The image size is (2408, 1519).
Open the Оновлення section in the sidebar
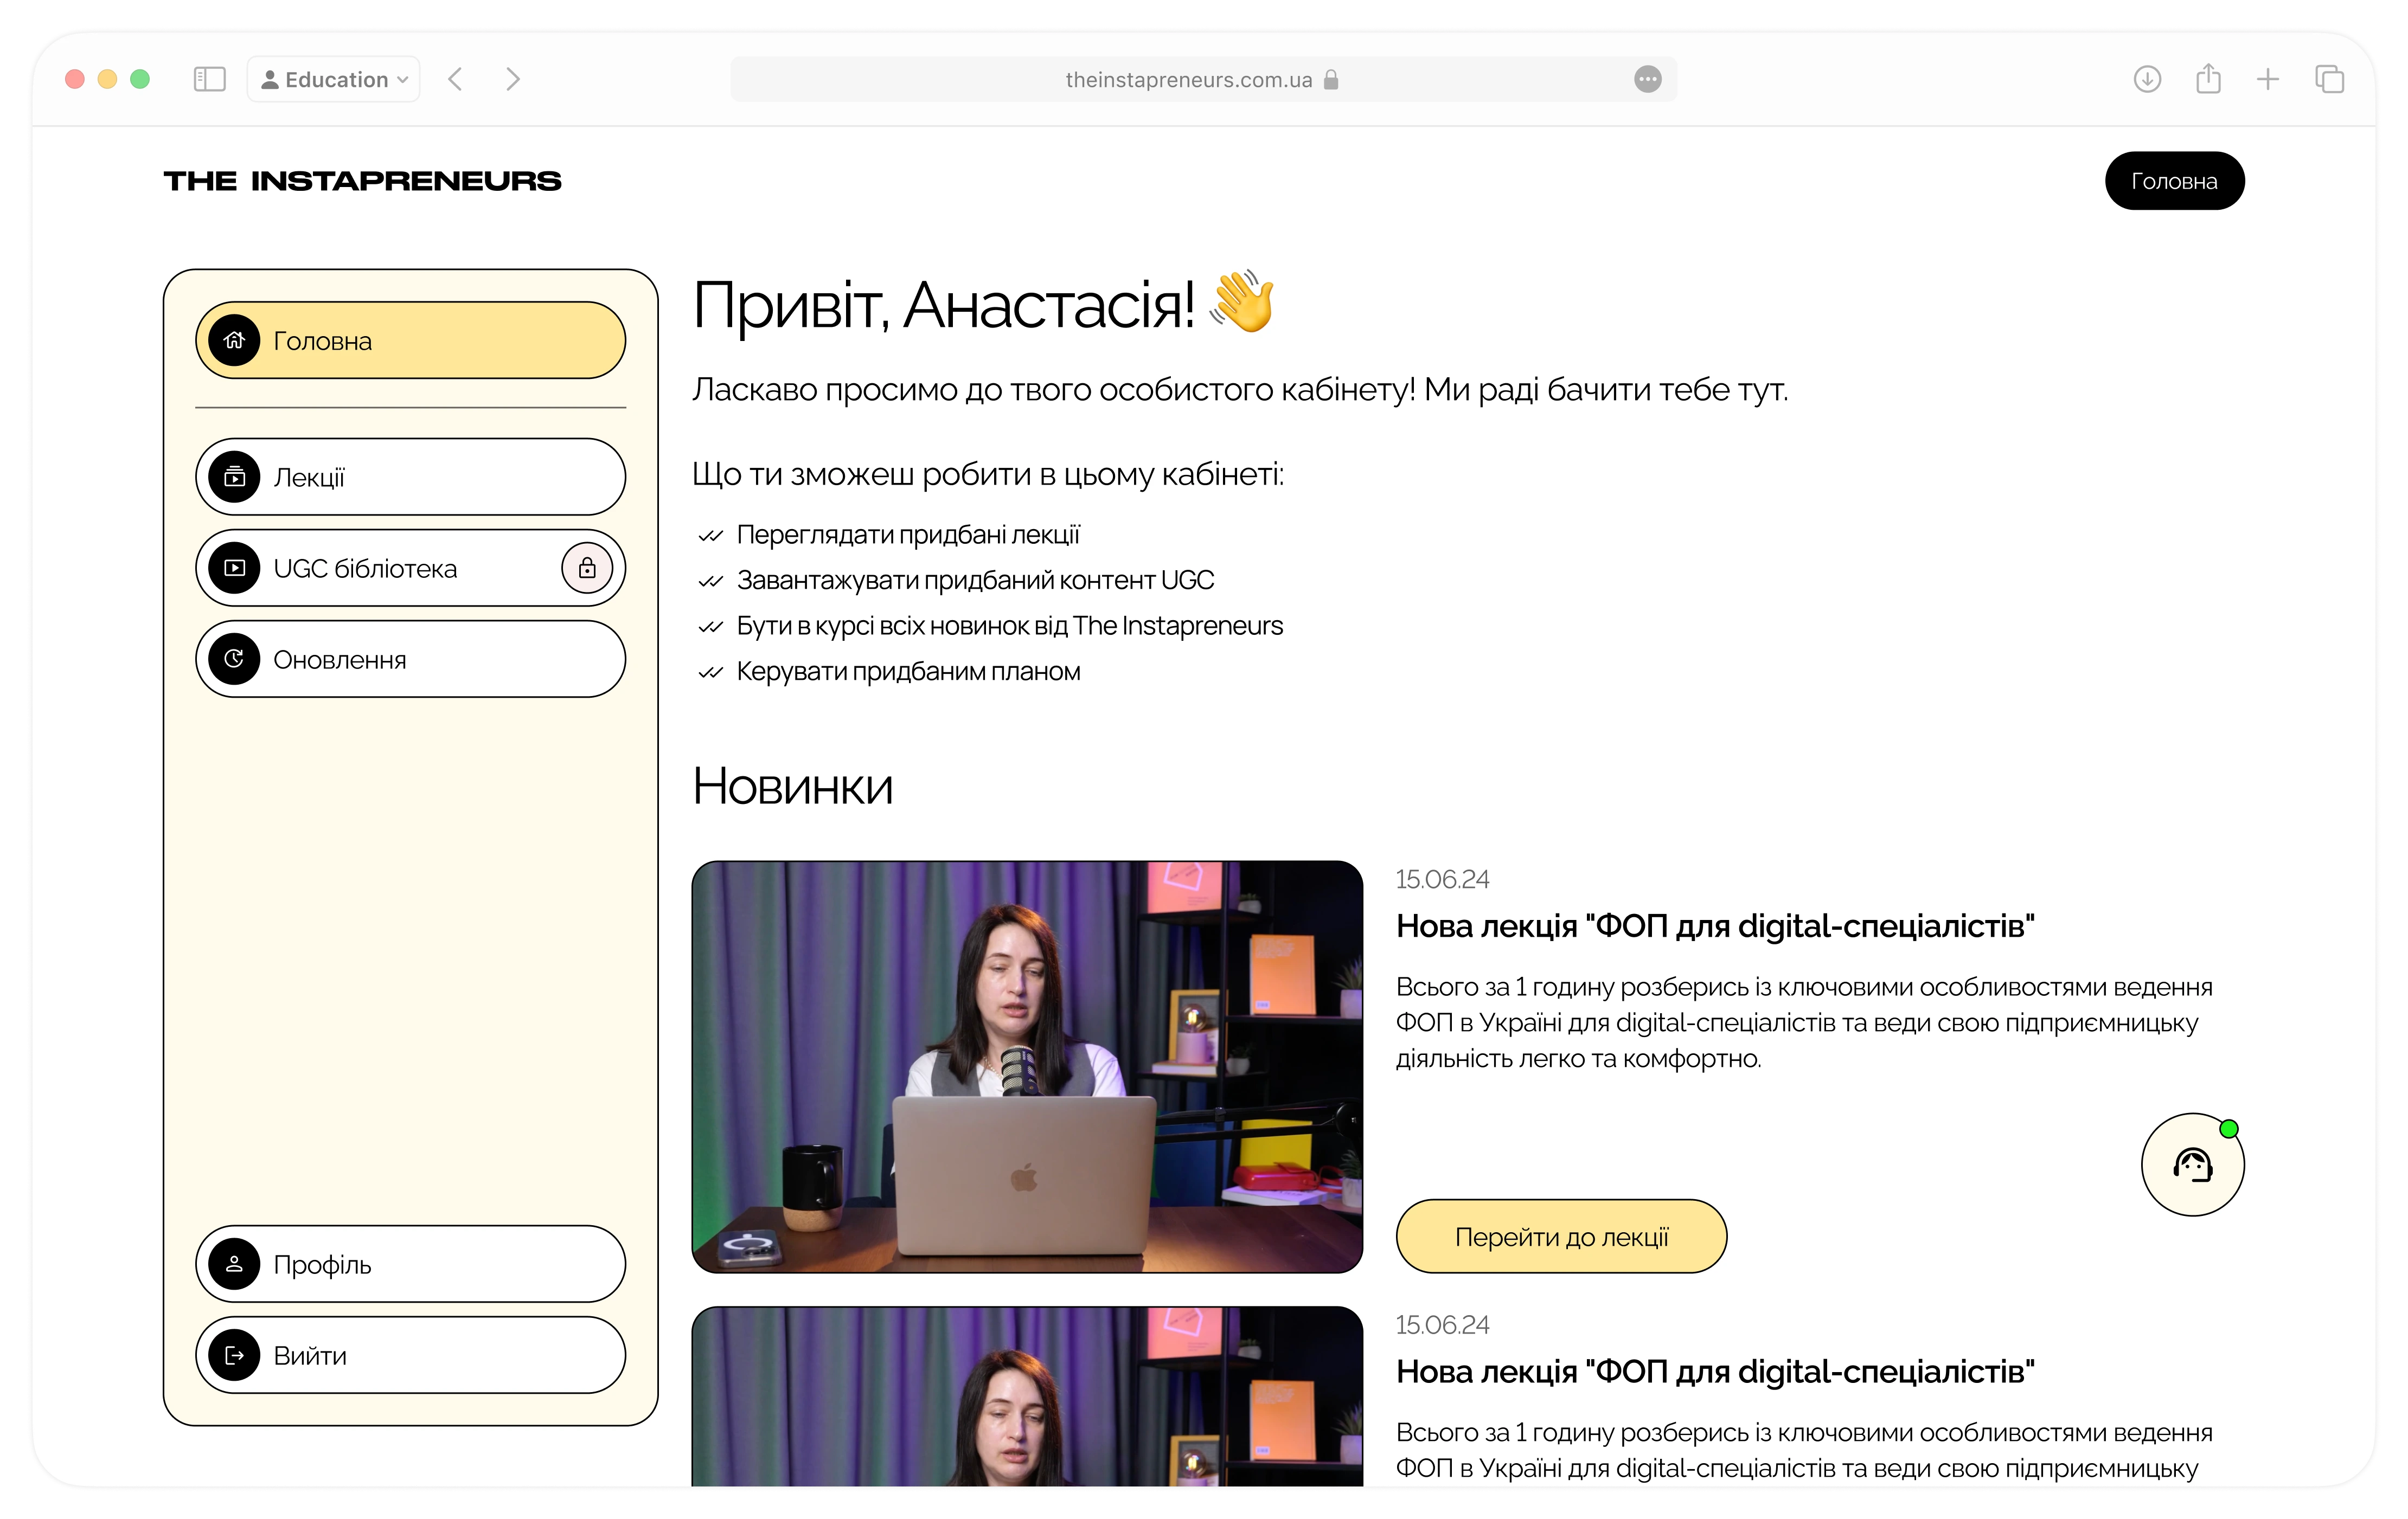pyautogui.click(x=410, y=660)
